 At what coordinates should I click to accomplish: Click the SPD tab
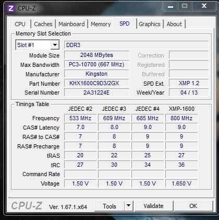pyautogui.click(x=125, y=24)
